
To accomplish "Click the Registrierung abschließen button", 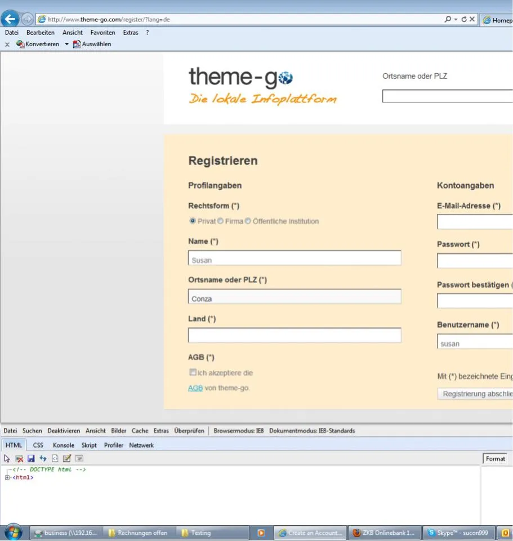I will pyautogui.click(x=475, y=394).
